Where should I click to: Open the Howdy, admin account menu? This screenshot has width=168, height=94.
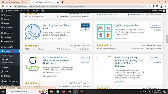[x=158, y=11]
